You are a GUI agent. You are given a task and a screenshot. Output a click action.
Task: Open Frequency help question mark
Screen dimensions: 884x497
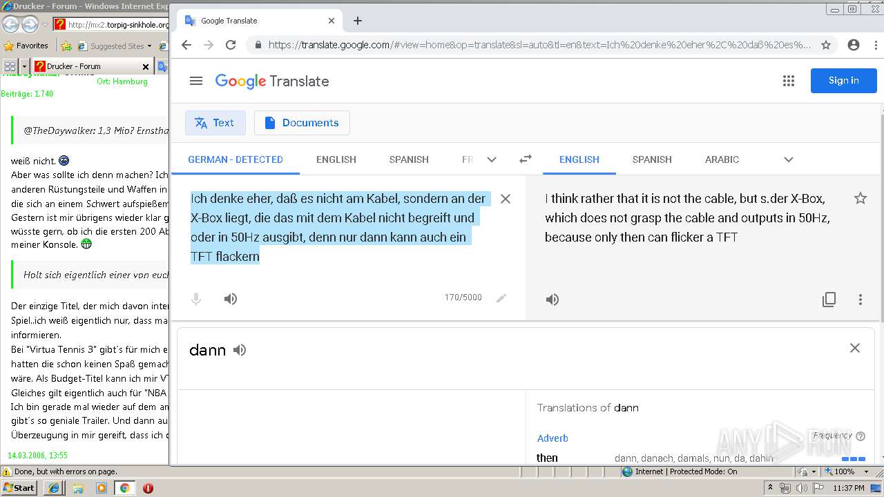coord(861,436)
